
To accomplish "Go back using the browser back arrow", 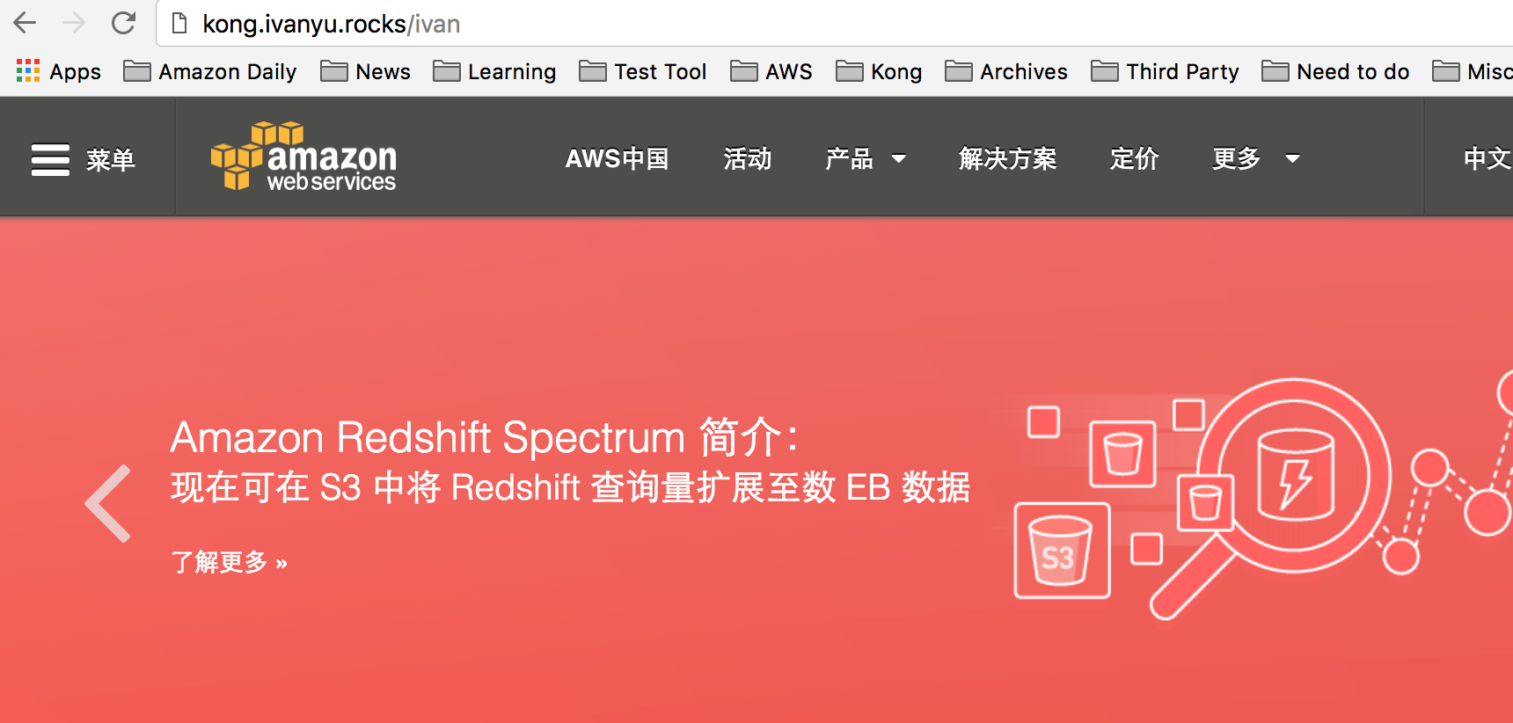I will click(26, 23).
